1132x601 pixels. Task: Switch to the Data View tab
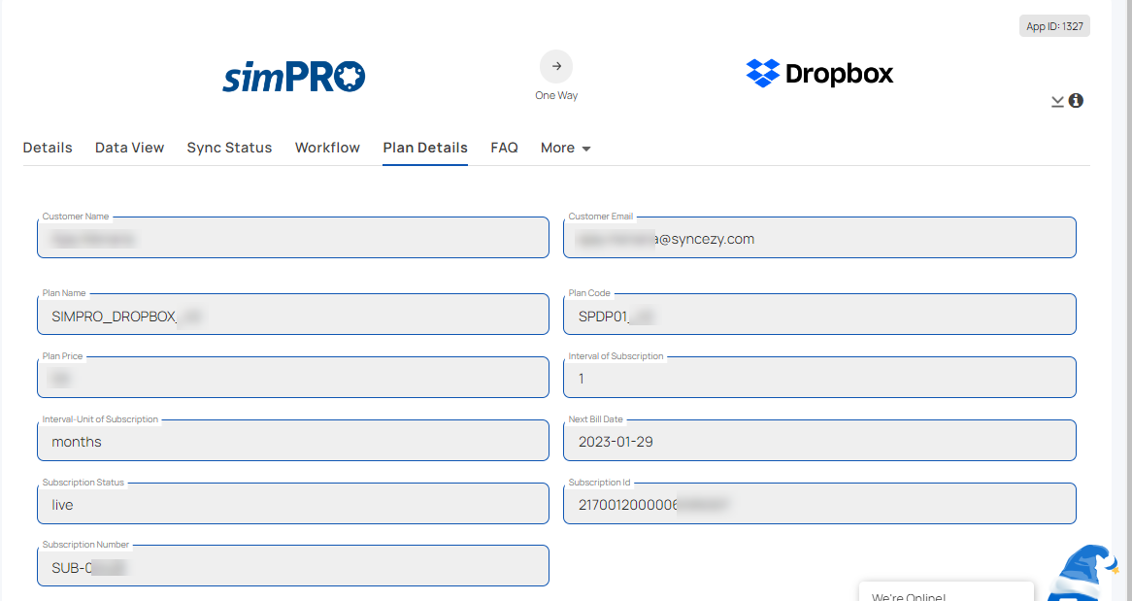click(x=130, y=148)
